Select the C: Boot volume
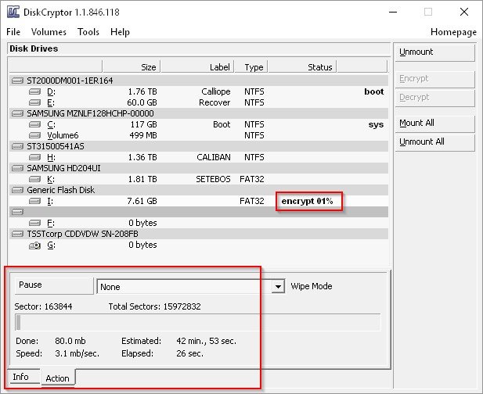 click(199, 124)
